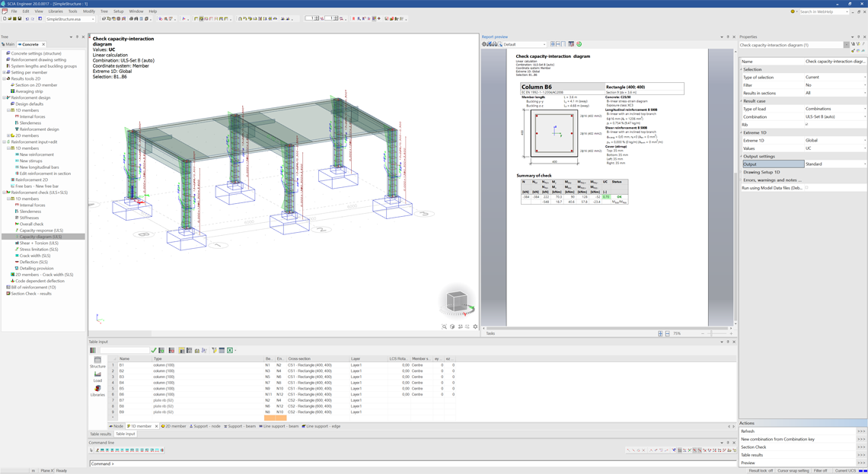Open the Combination ULS-Set B dropdown
Image resolution: width=868 pixels, height=474 pixels.
point(834,116)
